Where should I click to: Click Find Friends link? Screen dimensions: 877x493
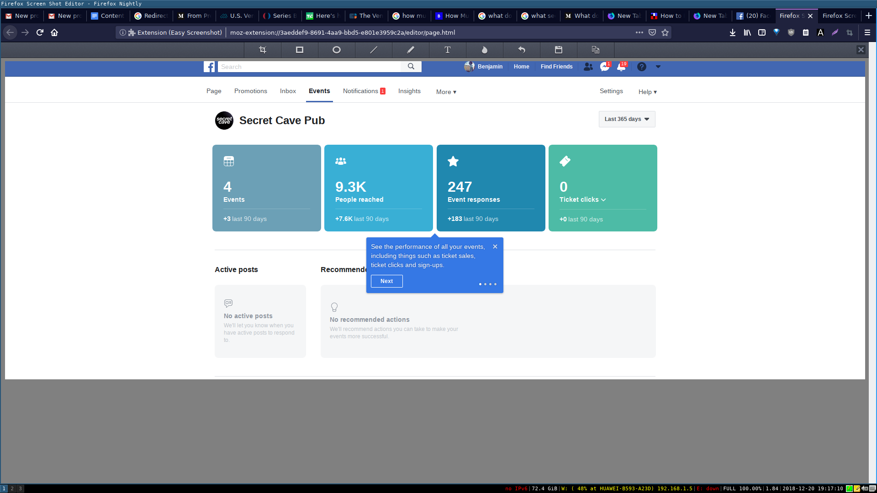(556, 67)
